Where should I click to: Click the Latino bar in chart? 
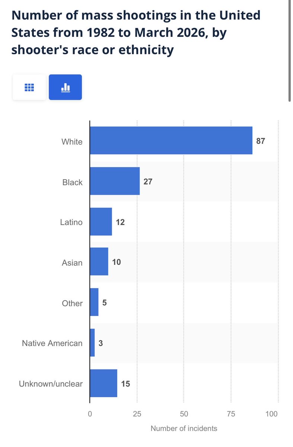(x=101, y=222)
